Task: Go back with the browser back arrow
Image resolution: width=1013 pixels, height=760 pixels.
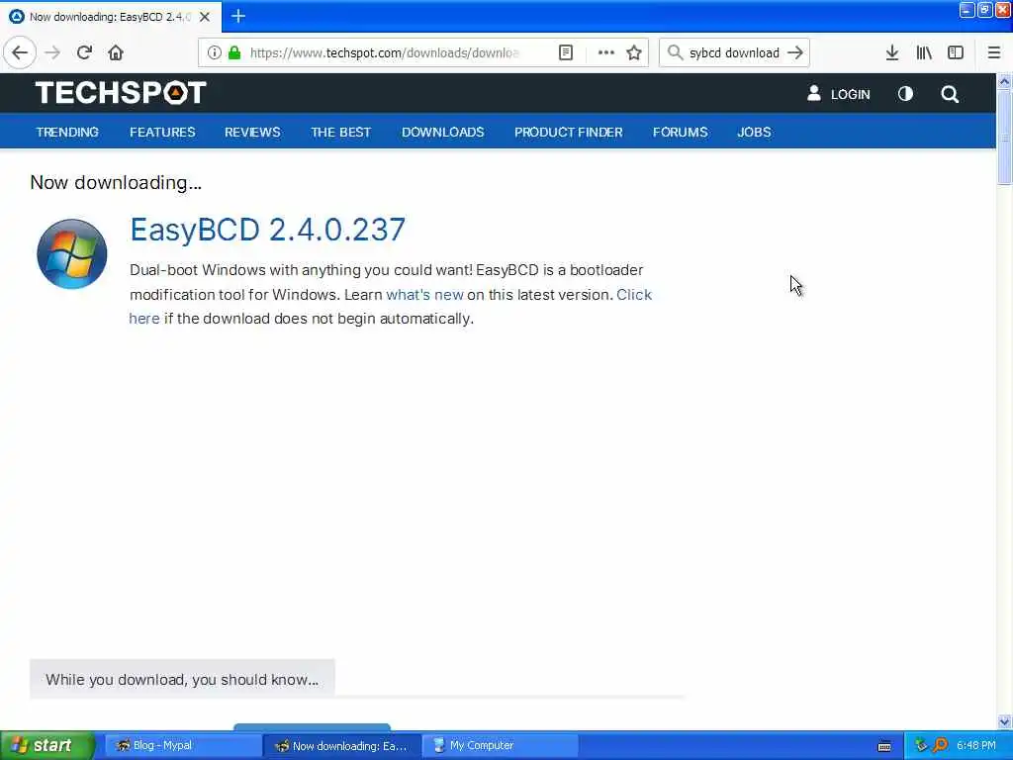Action: [x=20, y=53]
